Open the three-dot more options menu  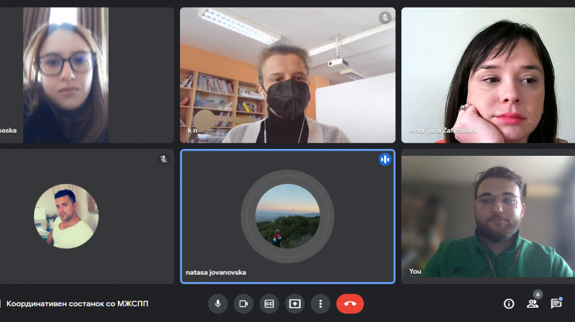tap(320, 304)
